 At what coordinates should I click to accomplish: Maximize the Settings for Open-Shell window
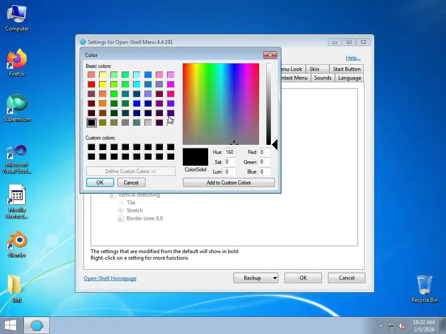tap(349, 42)
